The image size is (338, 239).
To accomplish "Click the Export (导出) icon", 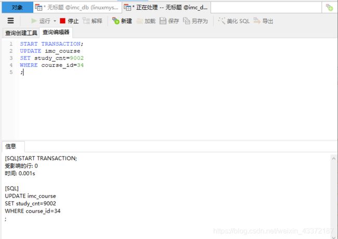I will pyautogui.click(x=257, y=21).
